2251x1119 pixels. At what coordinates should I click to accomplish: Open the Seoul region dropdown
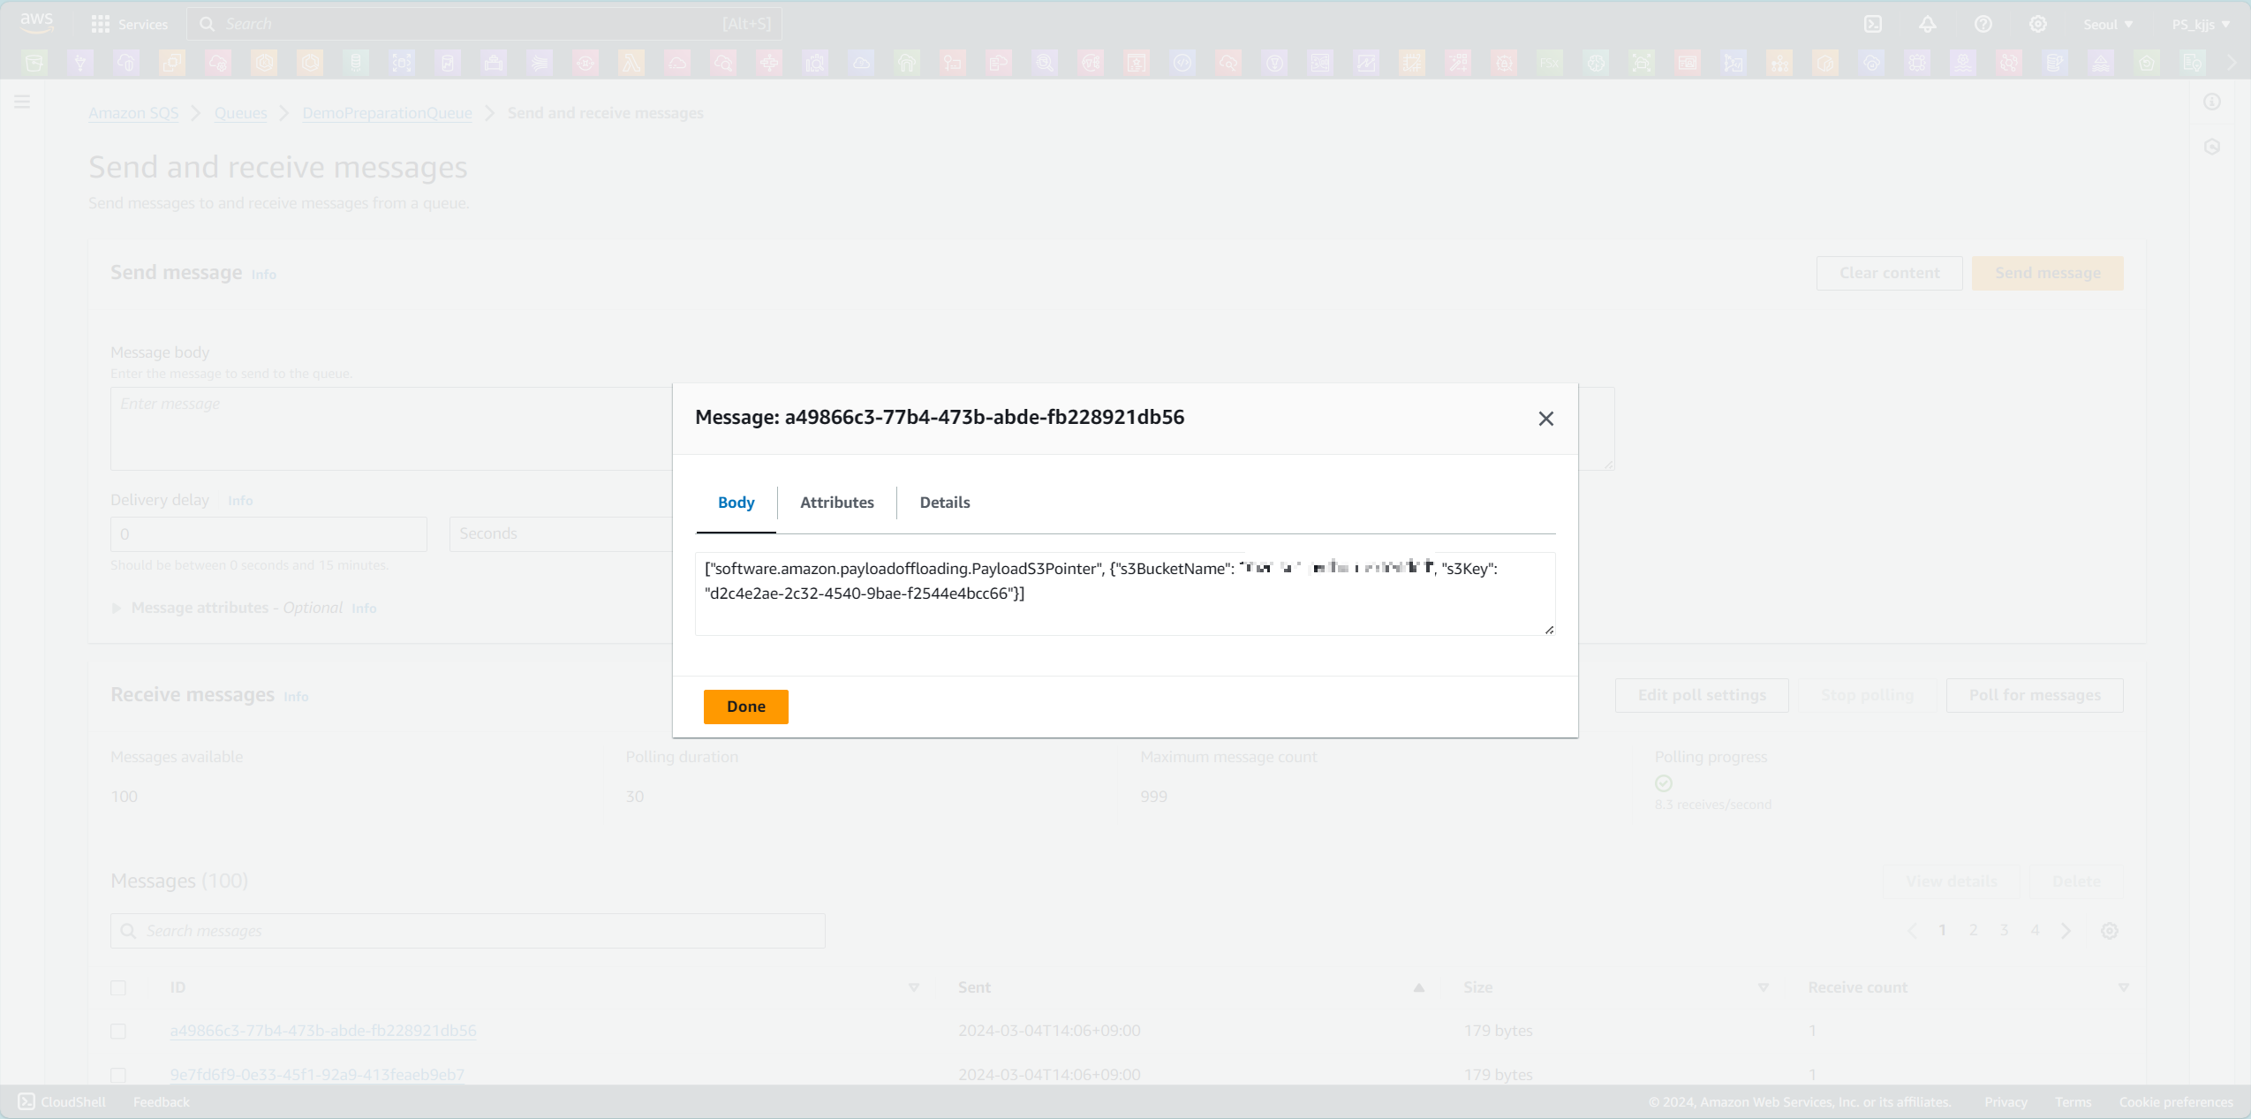[x=2108, y=24]
